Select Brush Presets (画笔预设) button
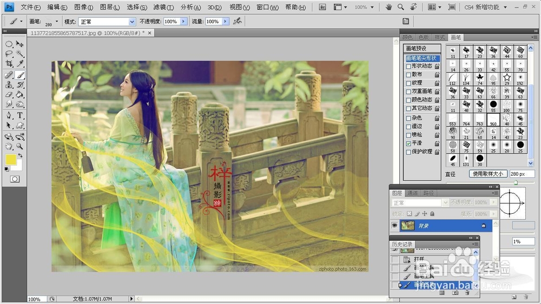 pos(422,48)
